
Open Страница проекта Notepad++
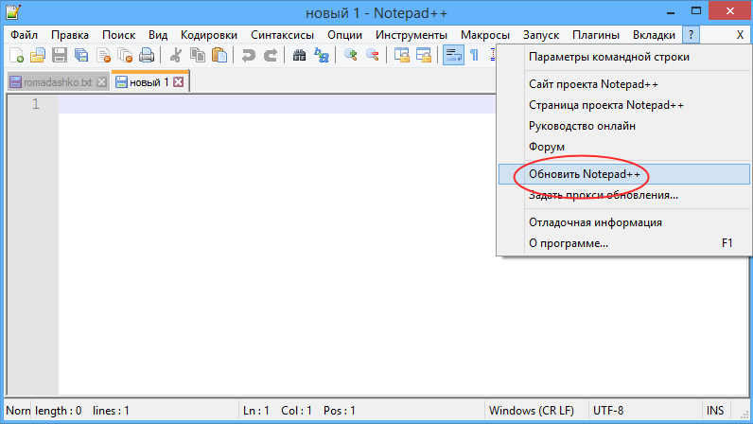click(624, 105)
